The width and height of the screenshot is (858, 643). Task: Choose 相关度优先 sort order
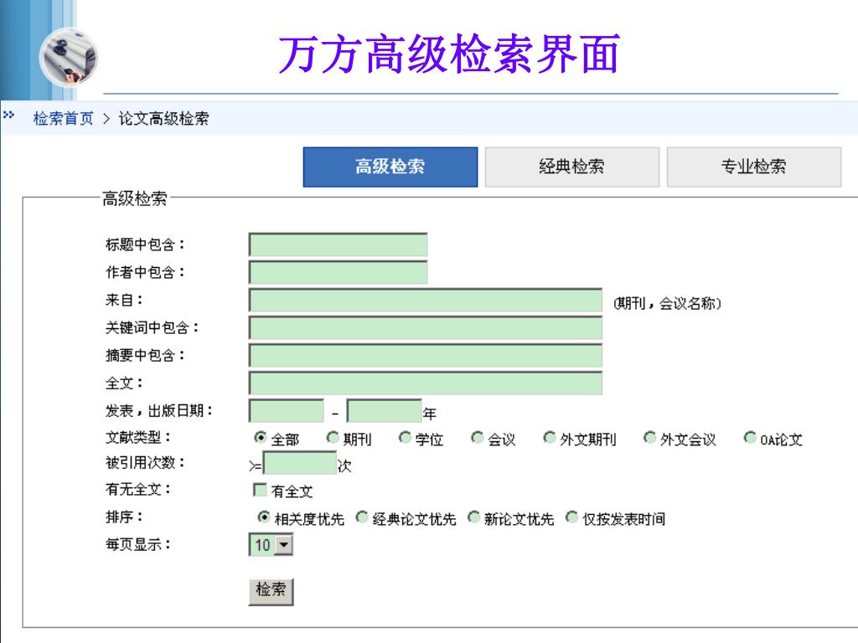point(264,517)
